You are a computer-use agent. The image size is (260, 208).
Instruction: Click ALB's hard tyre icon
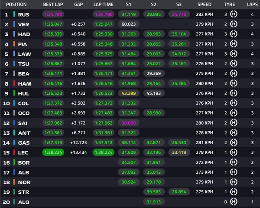234,172
